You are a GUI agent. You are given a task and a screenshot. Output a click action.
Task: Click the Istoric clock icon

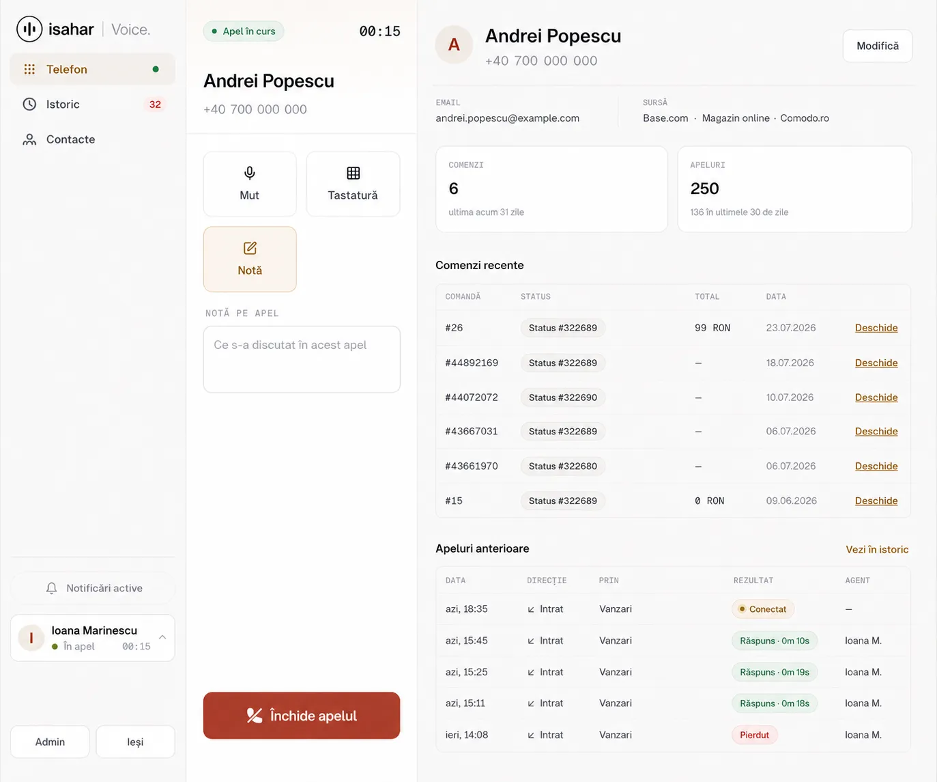point(29,104)
